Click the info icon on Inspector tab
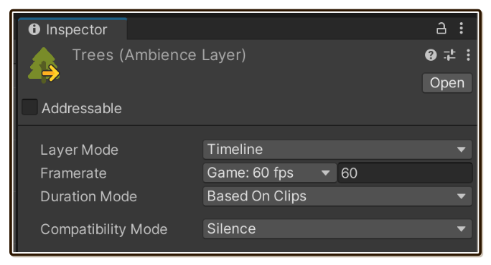Viewport: 491px width, 265px height. click(x=34, y=29)
